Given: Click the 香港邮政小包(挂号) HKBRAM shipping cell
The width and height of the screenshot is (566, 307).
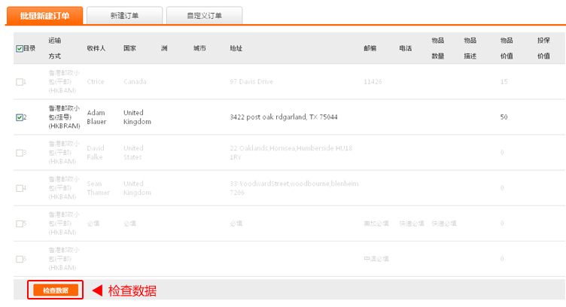Looking at the screenshot, I should 64,117.
